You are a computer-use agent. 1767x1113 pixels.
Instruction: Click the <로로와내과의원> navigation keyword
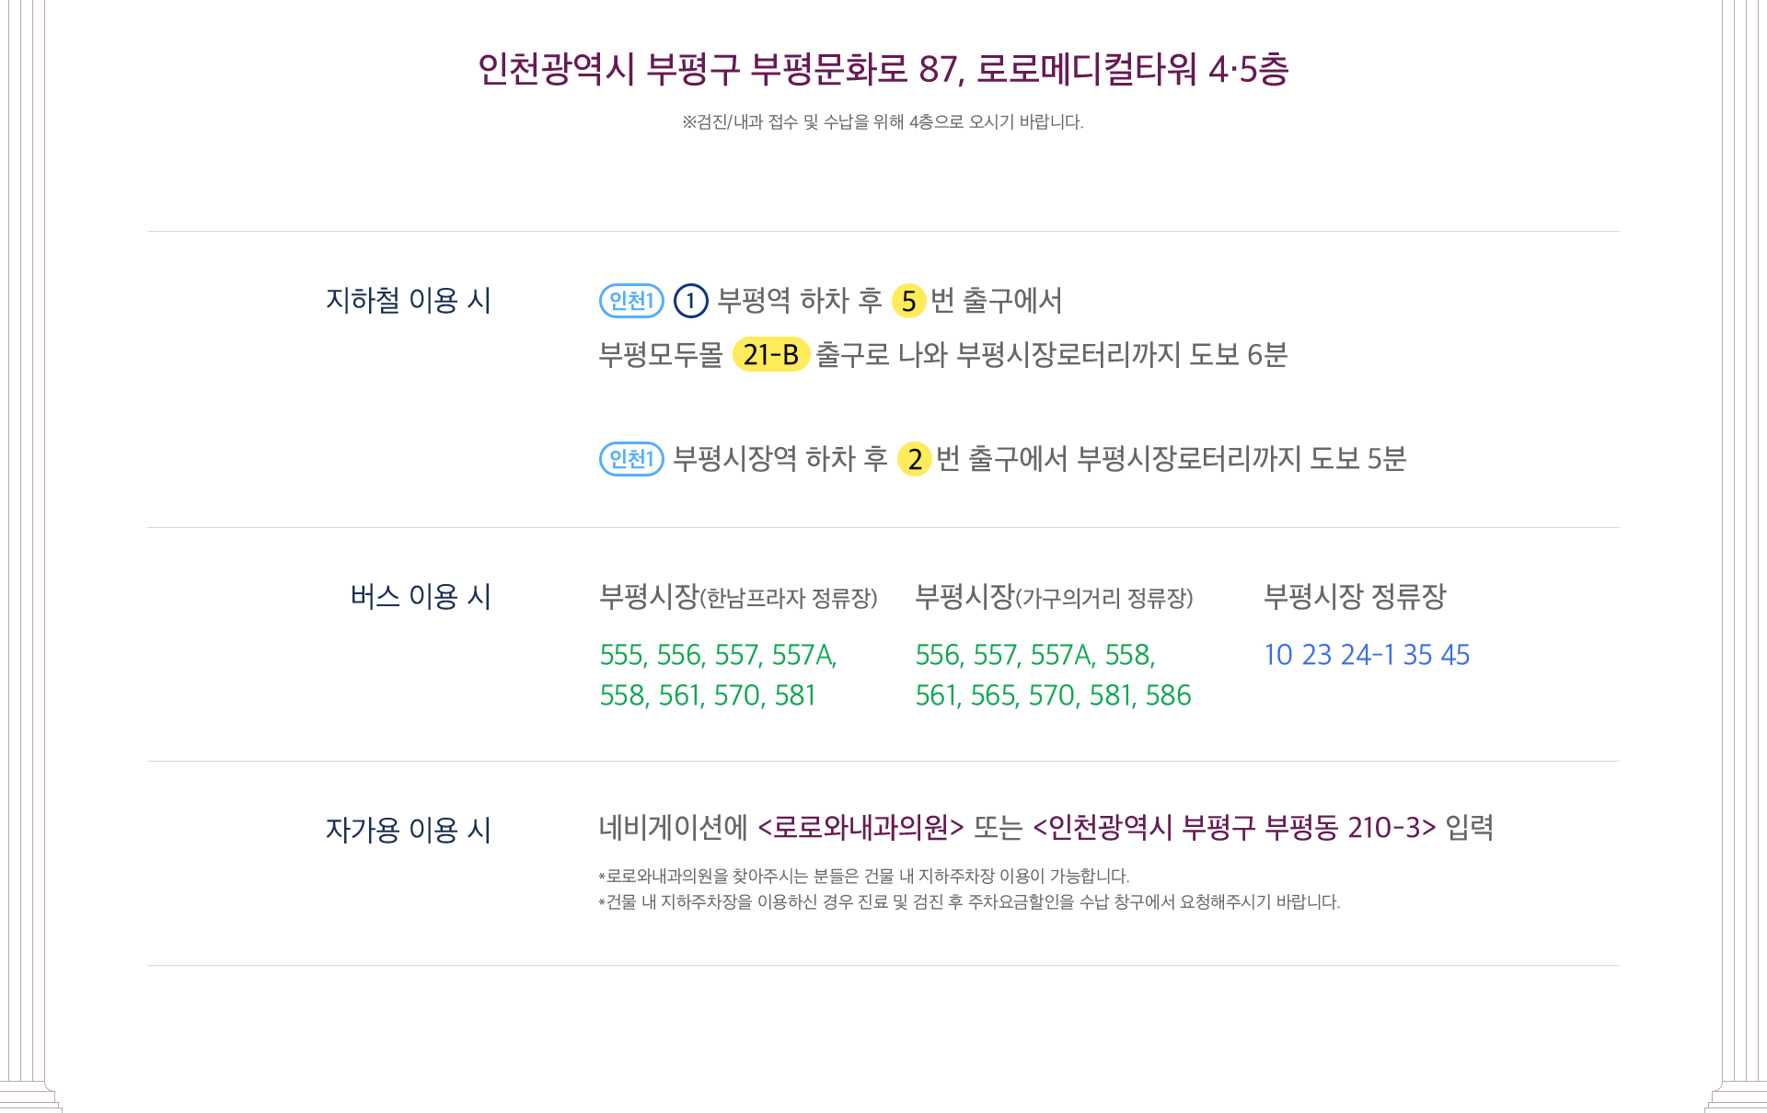860,828
